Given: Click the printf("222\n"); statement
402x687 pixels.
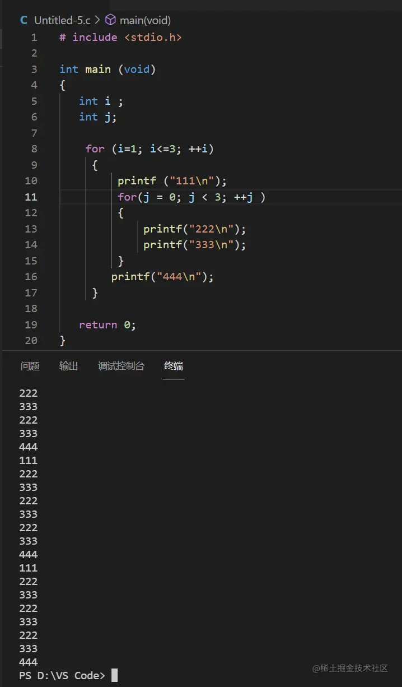Looking at the screenshot, I should (195, 229).
